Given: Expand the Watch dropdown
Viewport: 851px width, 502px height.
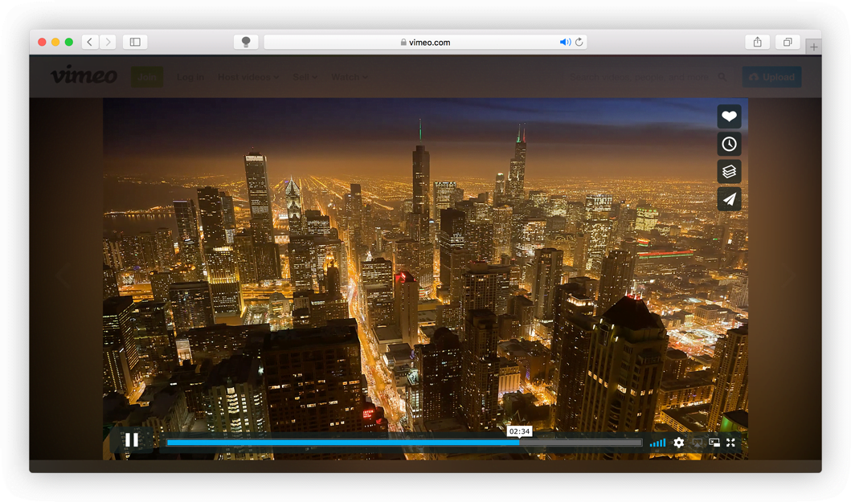Looking at the screenshot, I should point(347,76).
